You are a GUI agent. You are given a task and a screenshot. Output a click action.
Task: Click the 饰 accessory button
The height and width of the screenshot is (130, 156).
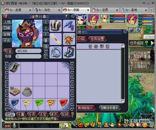click(x=46, y=47)
